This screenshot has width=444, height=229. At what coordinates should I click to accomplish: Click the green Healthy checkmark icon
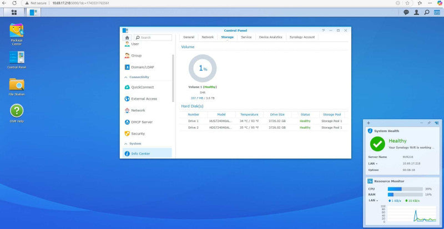point(377,144)
